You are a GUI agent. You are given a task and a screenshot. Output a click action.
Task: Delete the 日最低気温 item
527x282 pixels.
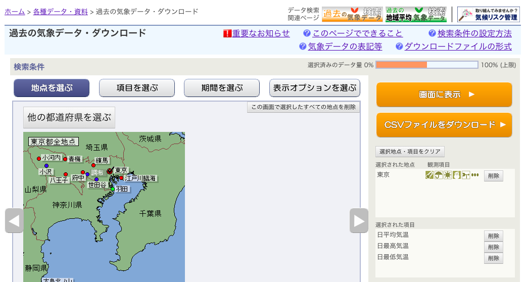[x=493, y=258]
